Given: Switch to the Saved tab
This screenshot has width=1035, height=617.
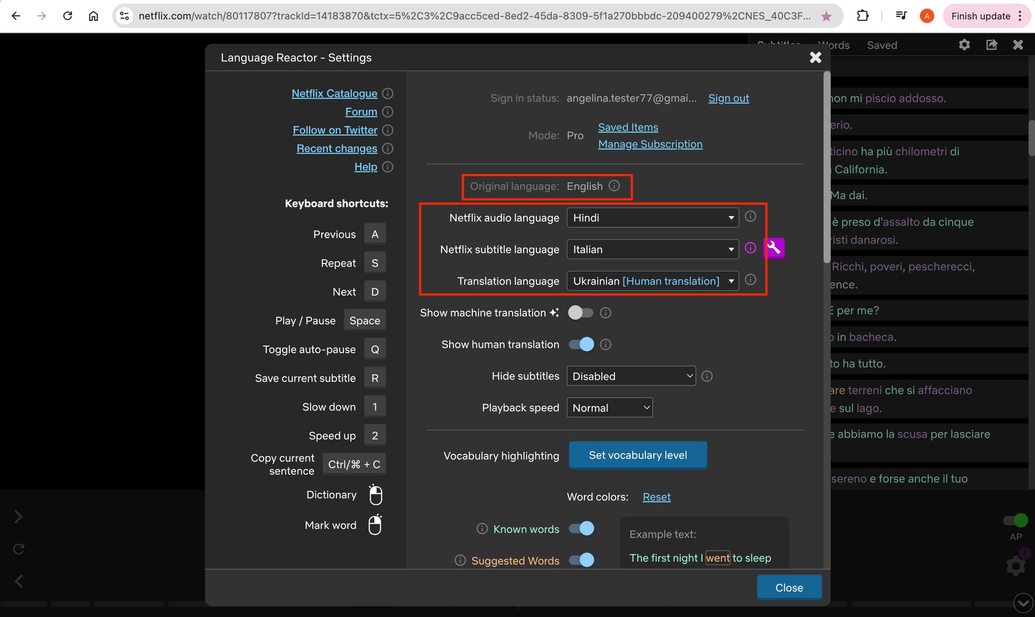Looking at the screenshot, I should (x=882, y=45).
